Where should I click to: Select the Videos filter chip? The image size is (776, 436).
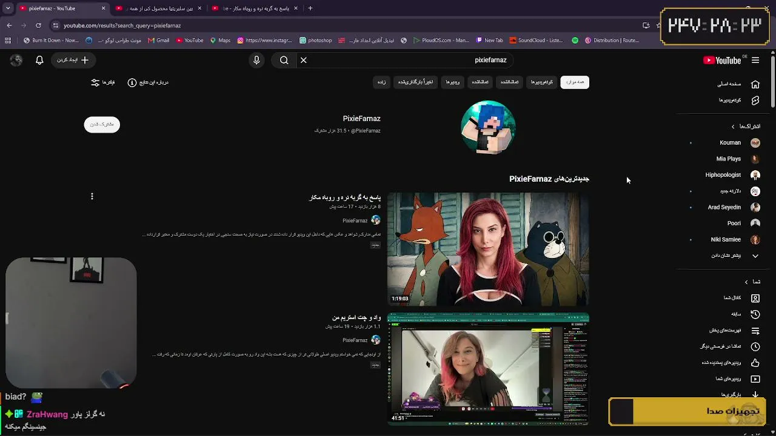coord(453,82)
